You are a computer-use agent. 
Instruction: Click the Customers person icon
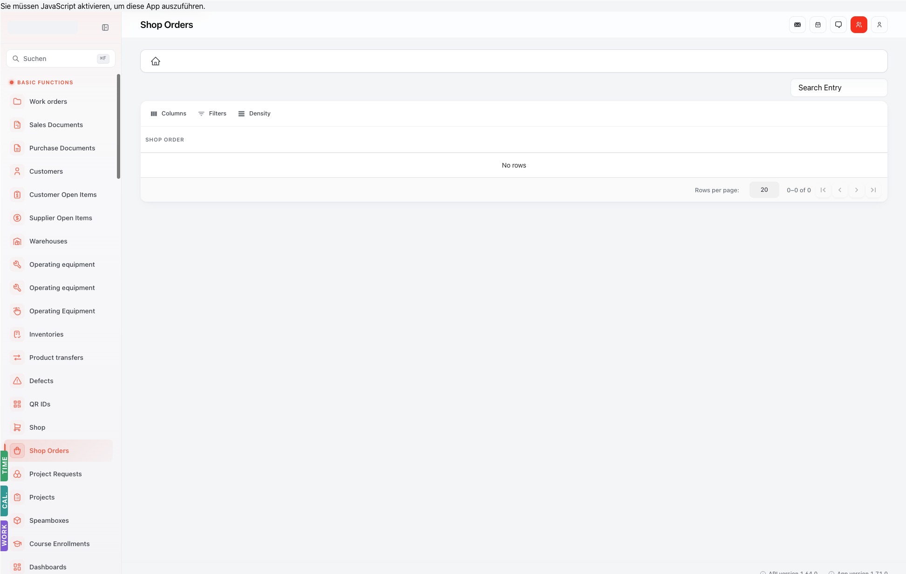click(x=17, y=171)
